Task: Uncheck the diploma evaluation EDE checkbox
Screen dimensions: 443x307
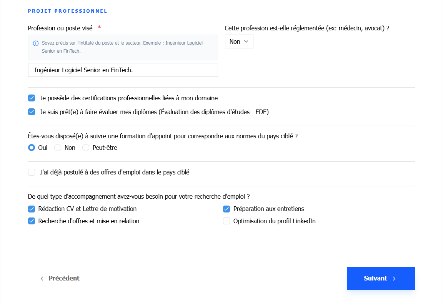Action: [32, 112]
